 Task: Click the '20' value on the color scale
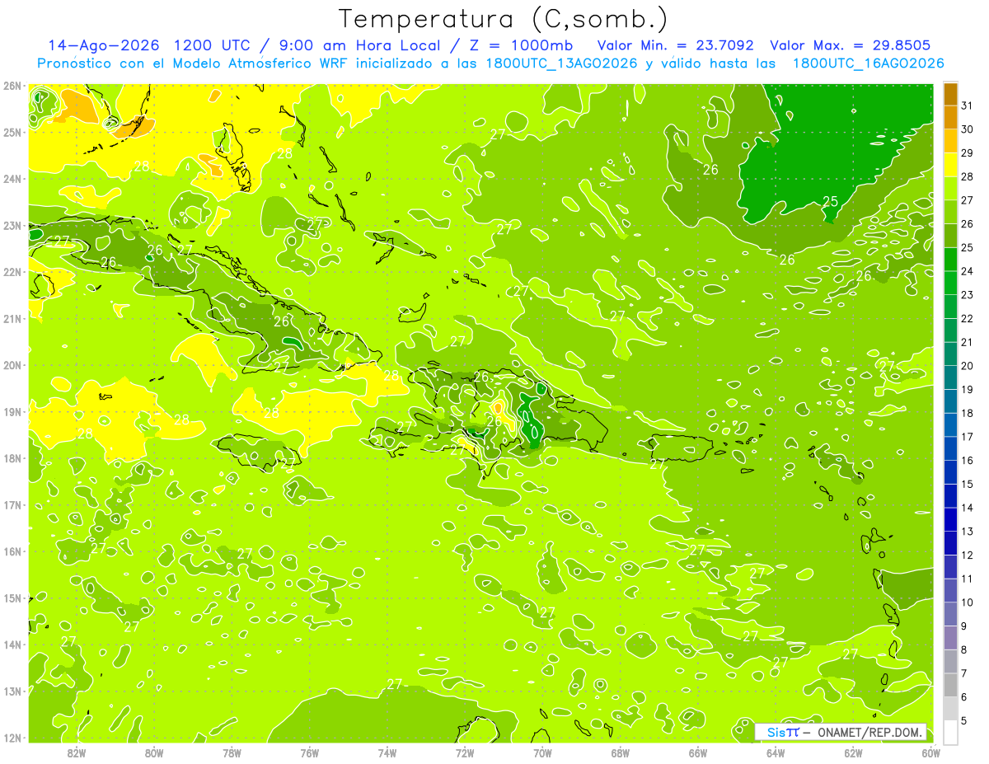(x=968, y=366)
